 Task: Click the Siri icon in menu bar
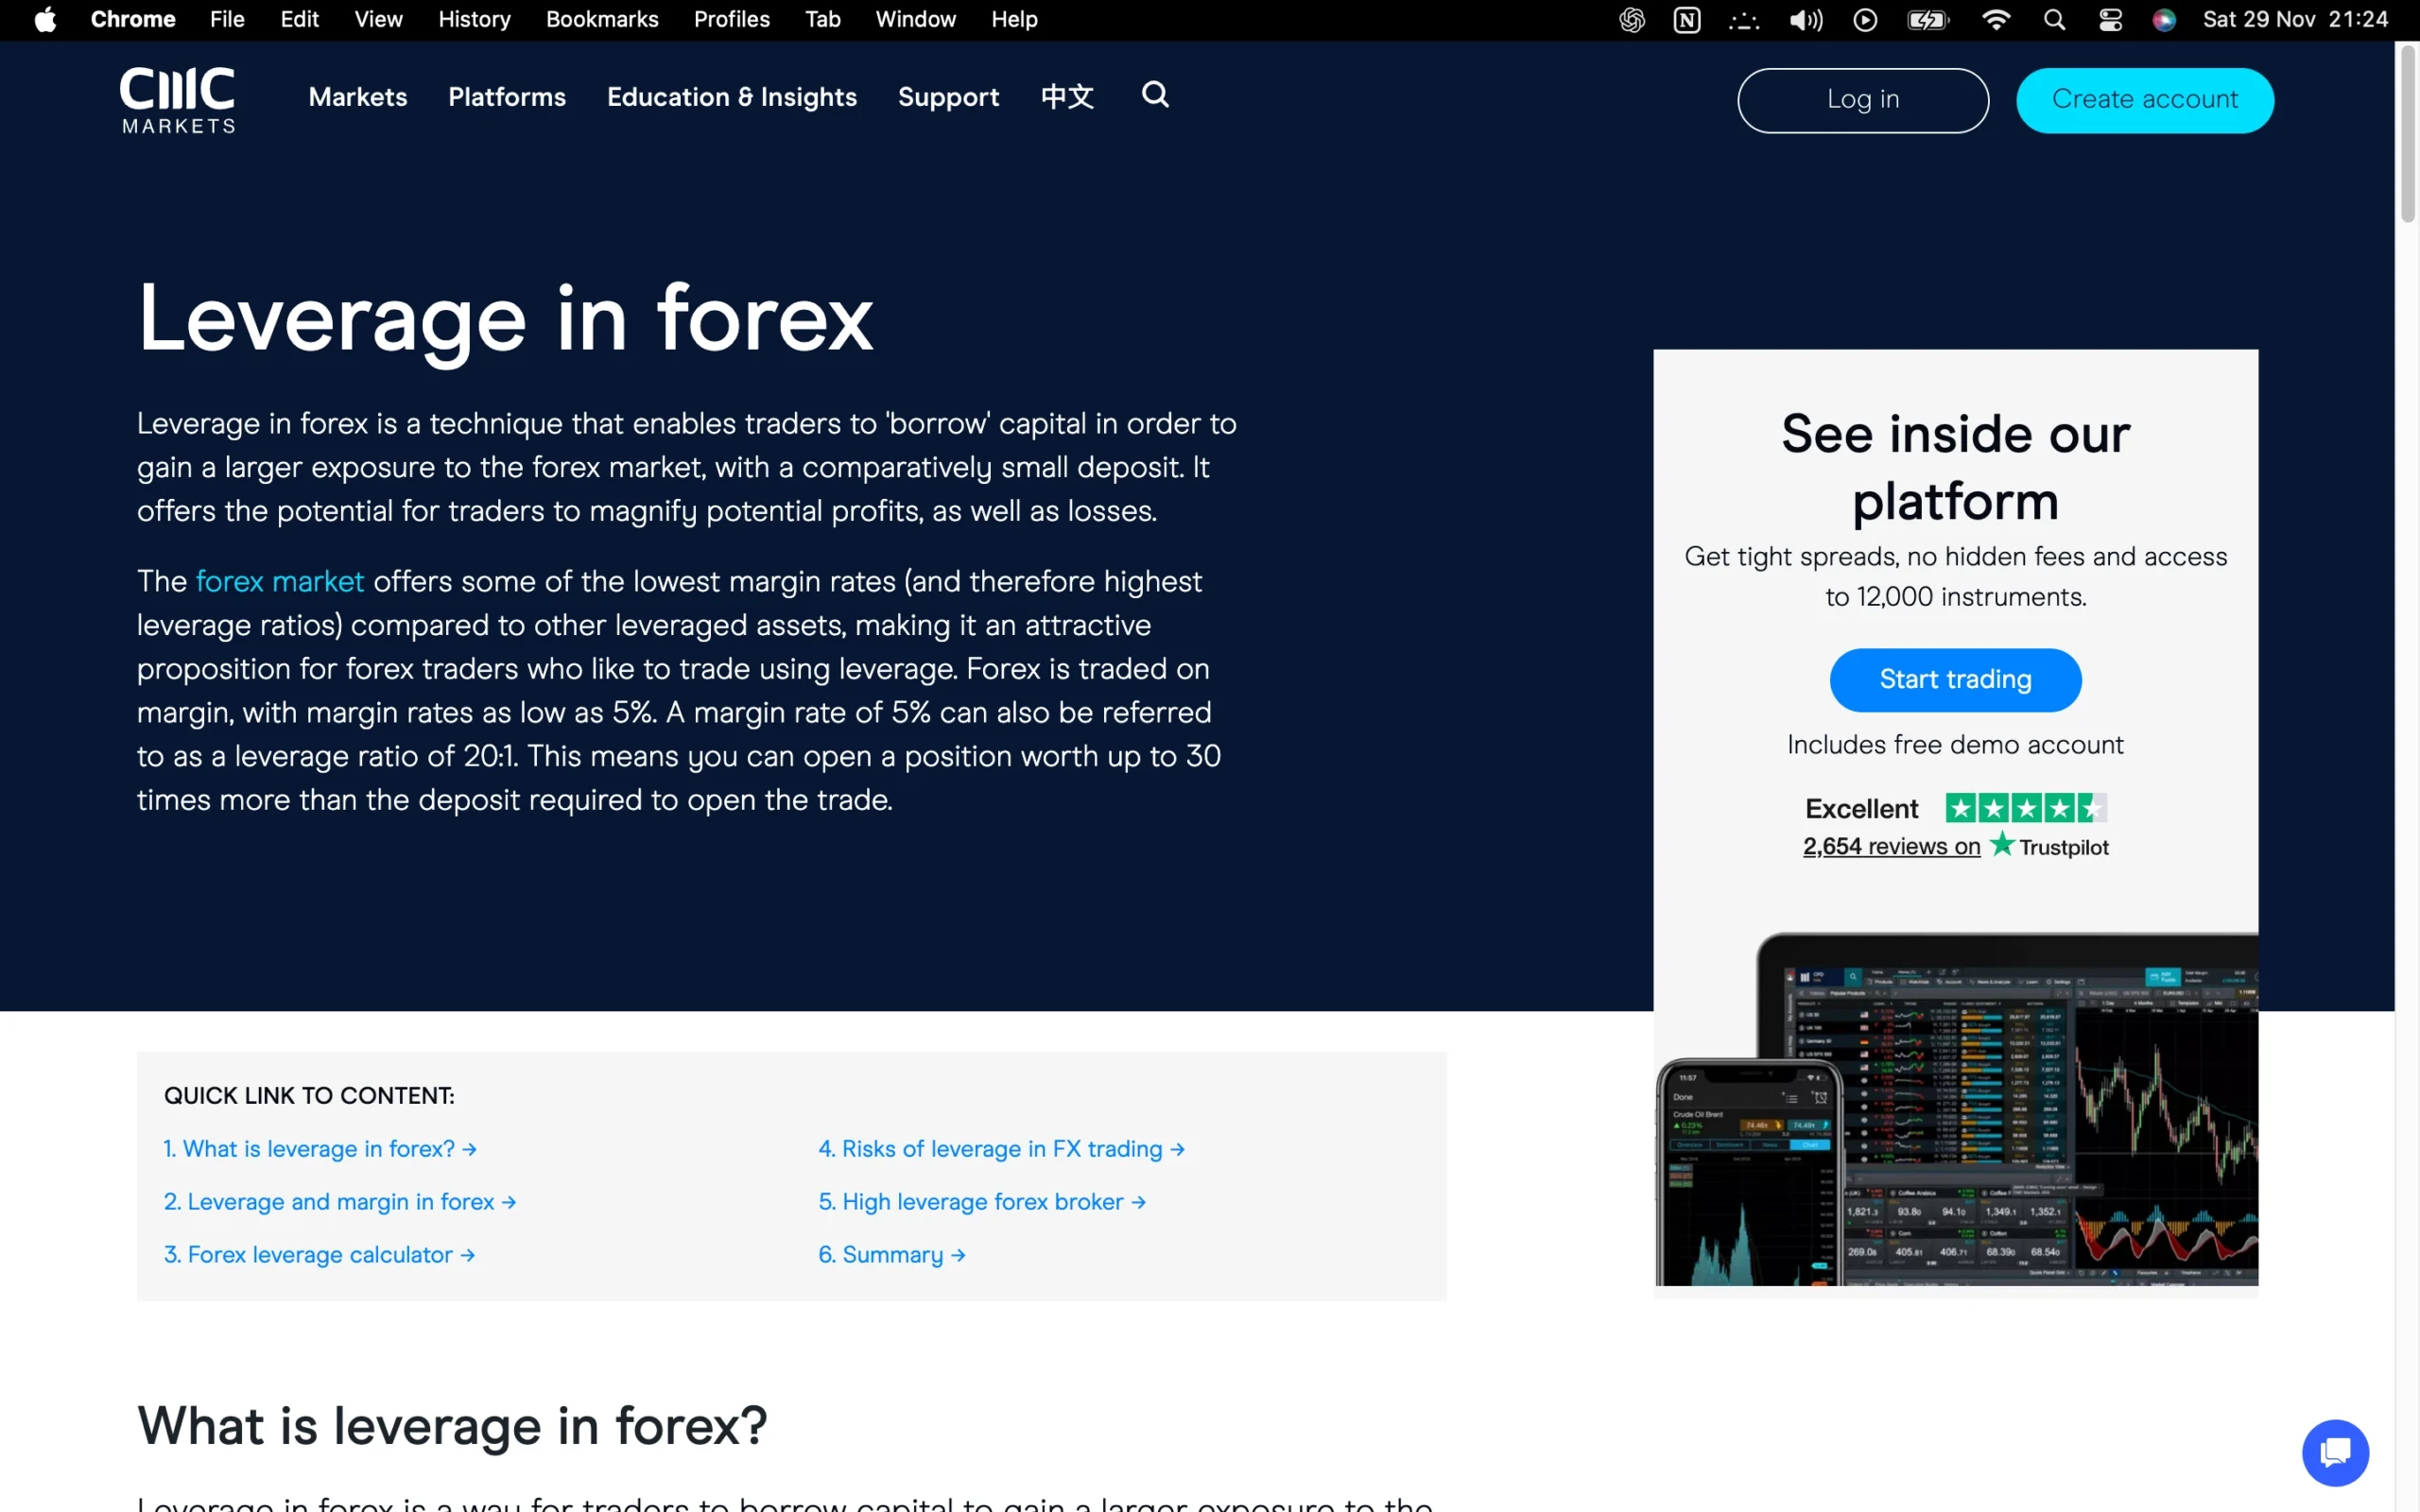click(2164, 20)
